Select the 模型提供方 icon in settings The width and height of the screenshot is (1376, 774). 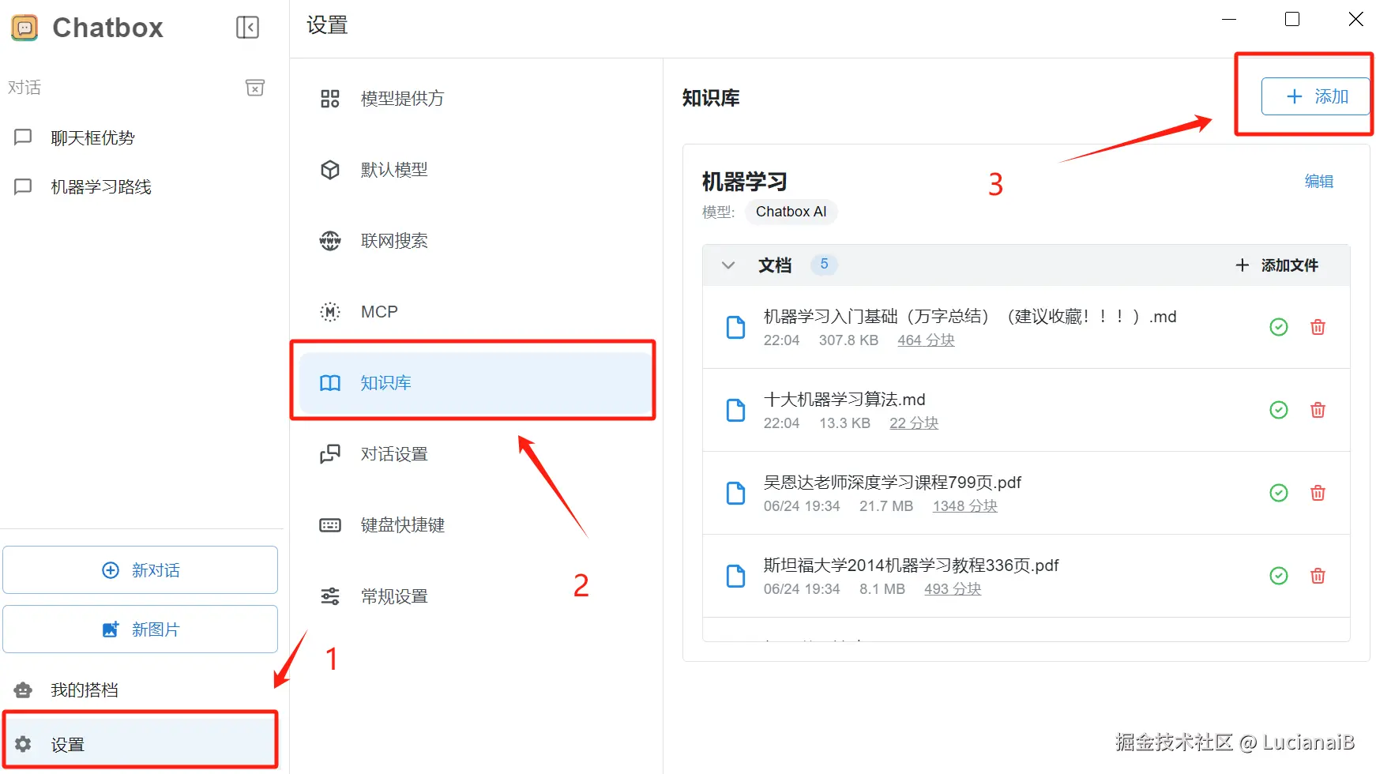(x=329, y=98)
